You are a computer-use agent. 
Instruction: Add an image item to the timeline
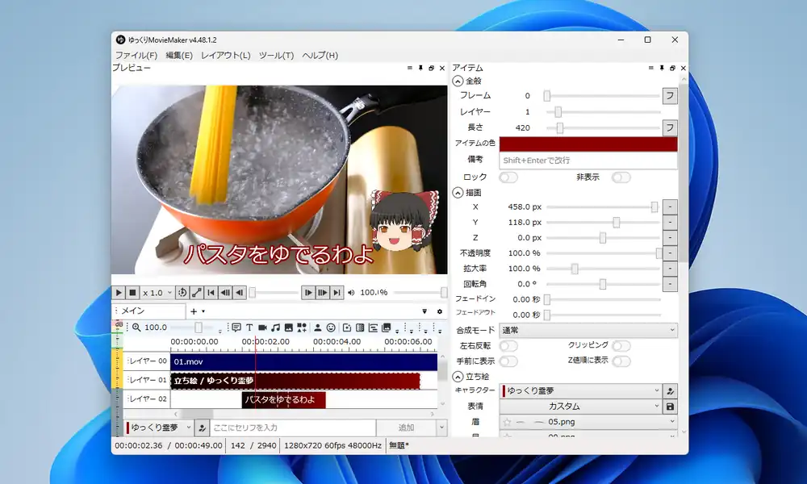pyautogui.click(x=289, y=328)
